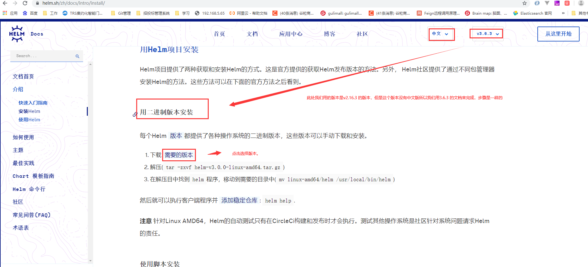Image resolution: width=588 pixels, height=267 pixels.
Task: Open the gulimall: gulimall bookmark
Action: coord(341,13)
